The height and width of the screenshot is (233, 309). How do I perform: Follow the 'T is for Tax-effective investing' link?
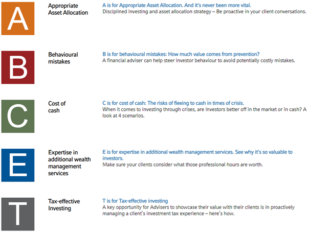pos(135,201)
